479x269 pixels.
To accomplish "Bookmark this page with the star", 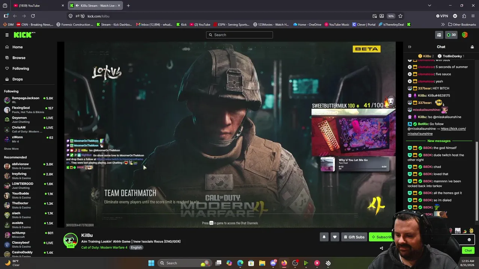I will tap(400, 16).
